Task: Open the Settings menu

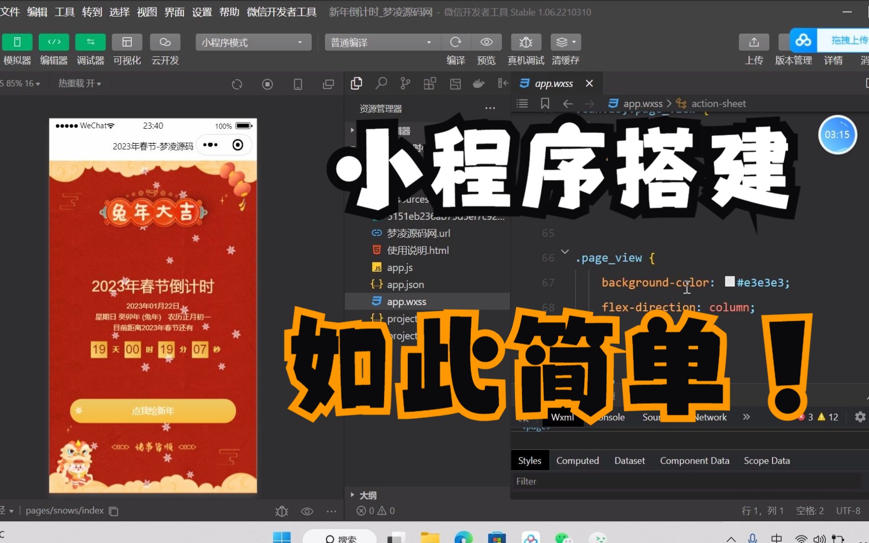Action: tap(202, 12)
